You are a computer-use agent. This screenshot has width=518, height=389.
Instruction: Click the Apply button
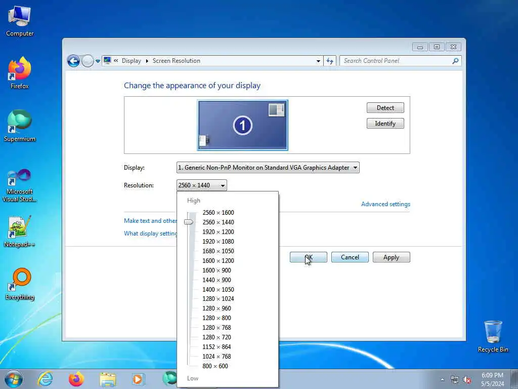pyautogui.click(x=391, y=257)
